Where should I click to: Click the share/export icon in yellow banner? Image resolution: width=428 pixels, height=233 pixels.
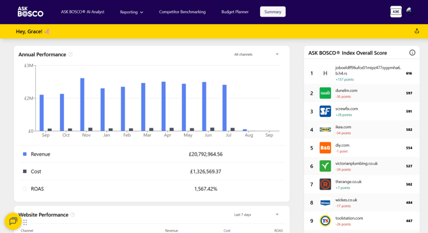[417, 31]
